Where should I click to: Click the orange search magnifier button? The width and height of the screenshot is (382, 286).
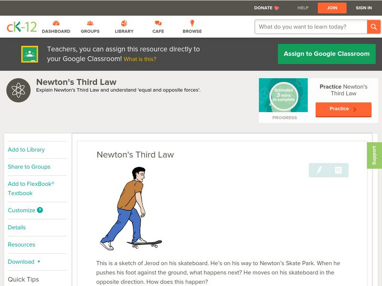(x=373, y=27)
